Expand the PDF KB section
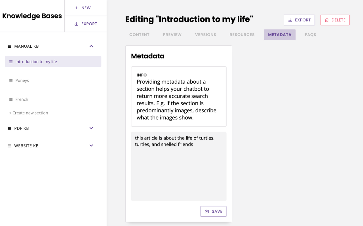363x226 pixels. [91, 128]
